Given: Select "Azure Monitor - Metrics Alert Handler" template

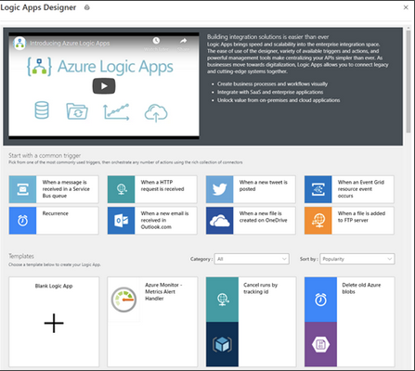Looking at the screenshot, I should click(x=163, y=291).
